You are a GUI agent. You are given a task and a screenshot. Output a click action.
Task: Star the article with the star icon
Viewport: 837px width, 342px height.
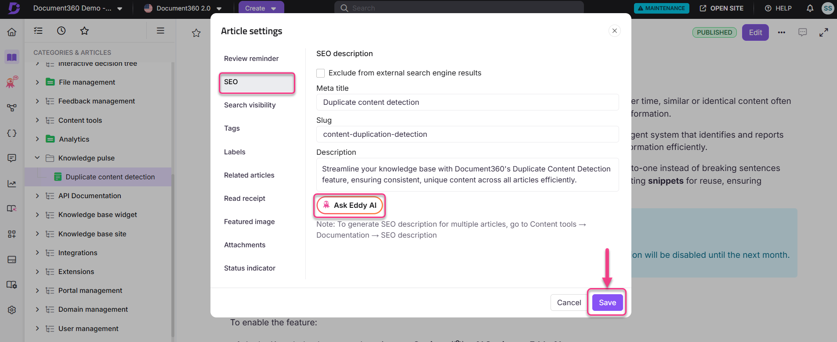point(196,33)
